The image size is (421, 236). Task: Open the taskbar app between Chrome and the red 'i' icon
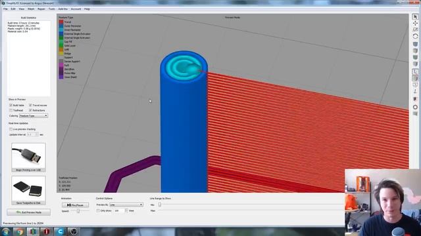click(33, 231)
